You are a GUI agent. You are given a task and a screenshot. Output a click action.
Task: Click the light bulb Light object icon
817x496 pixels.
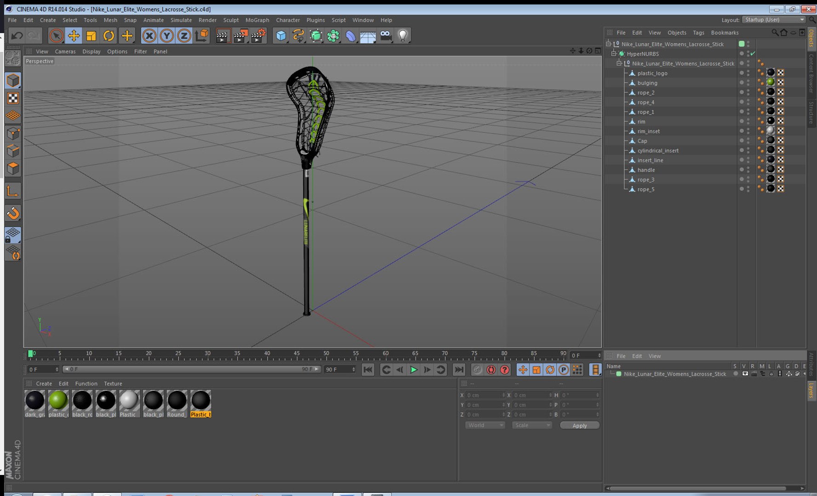click(x=403, y=35)
